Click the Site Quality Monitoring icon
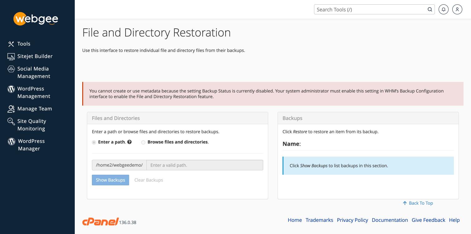This screenshot has width=471, height=234. point(11,121)
